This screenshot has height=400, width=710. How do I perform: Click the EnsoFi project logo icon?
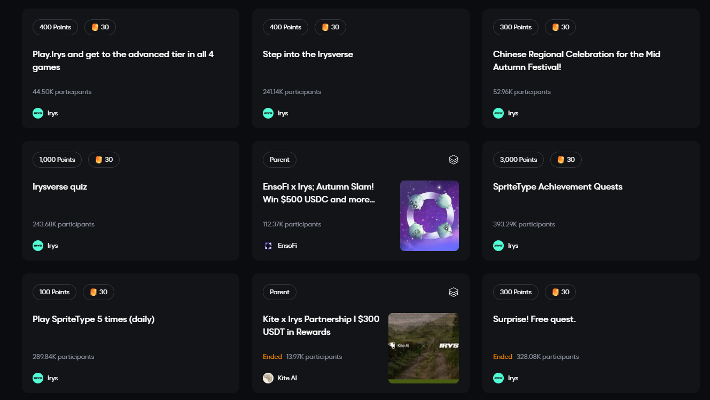(268, 246)
